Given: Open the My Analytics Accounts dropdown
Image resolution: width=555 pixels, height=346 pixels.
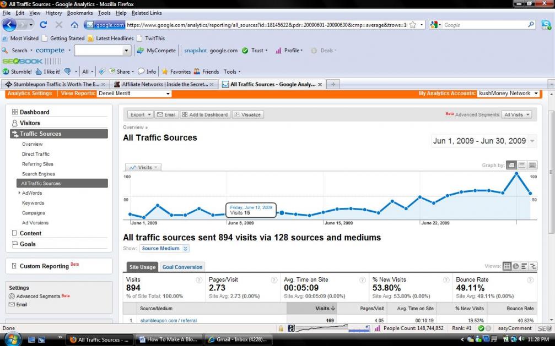Looking at the screenshot, I should coord(509,94).
